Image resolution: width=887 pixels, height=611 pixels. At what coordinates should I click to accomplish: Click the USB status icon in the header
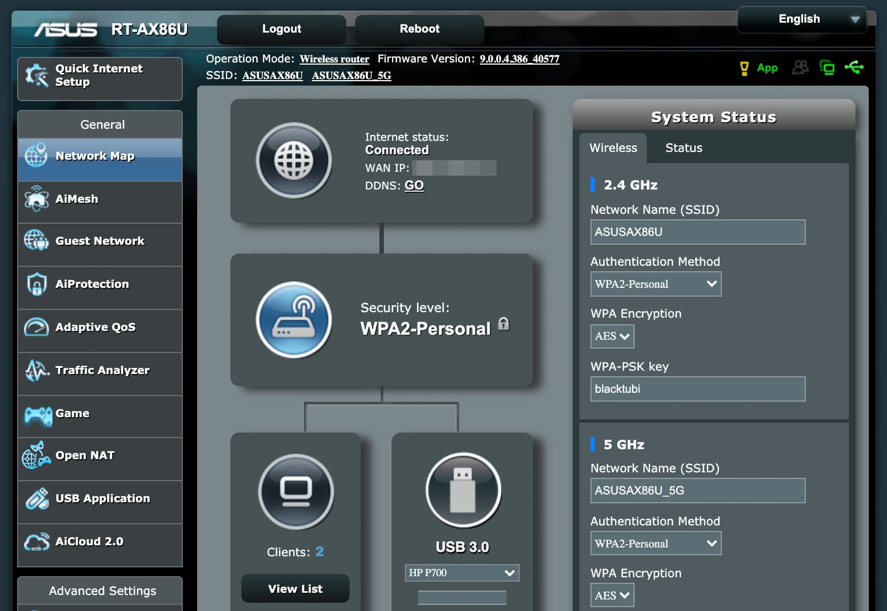(855, 67)
